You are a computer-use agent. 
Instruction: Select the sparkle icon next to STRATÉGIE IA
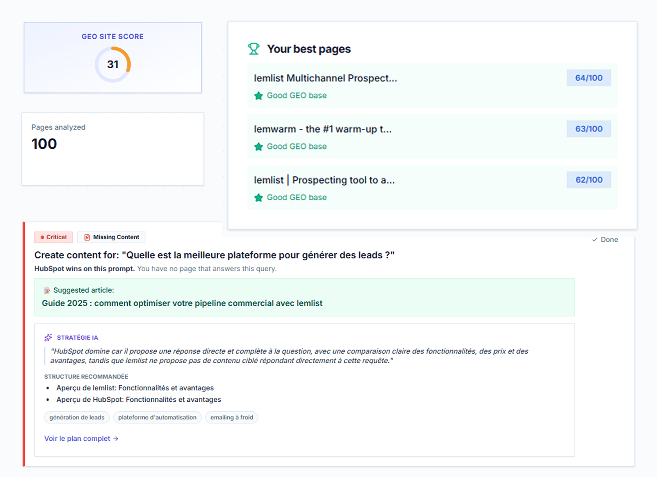tap(48, 337)
